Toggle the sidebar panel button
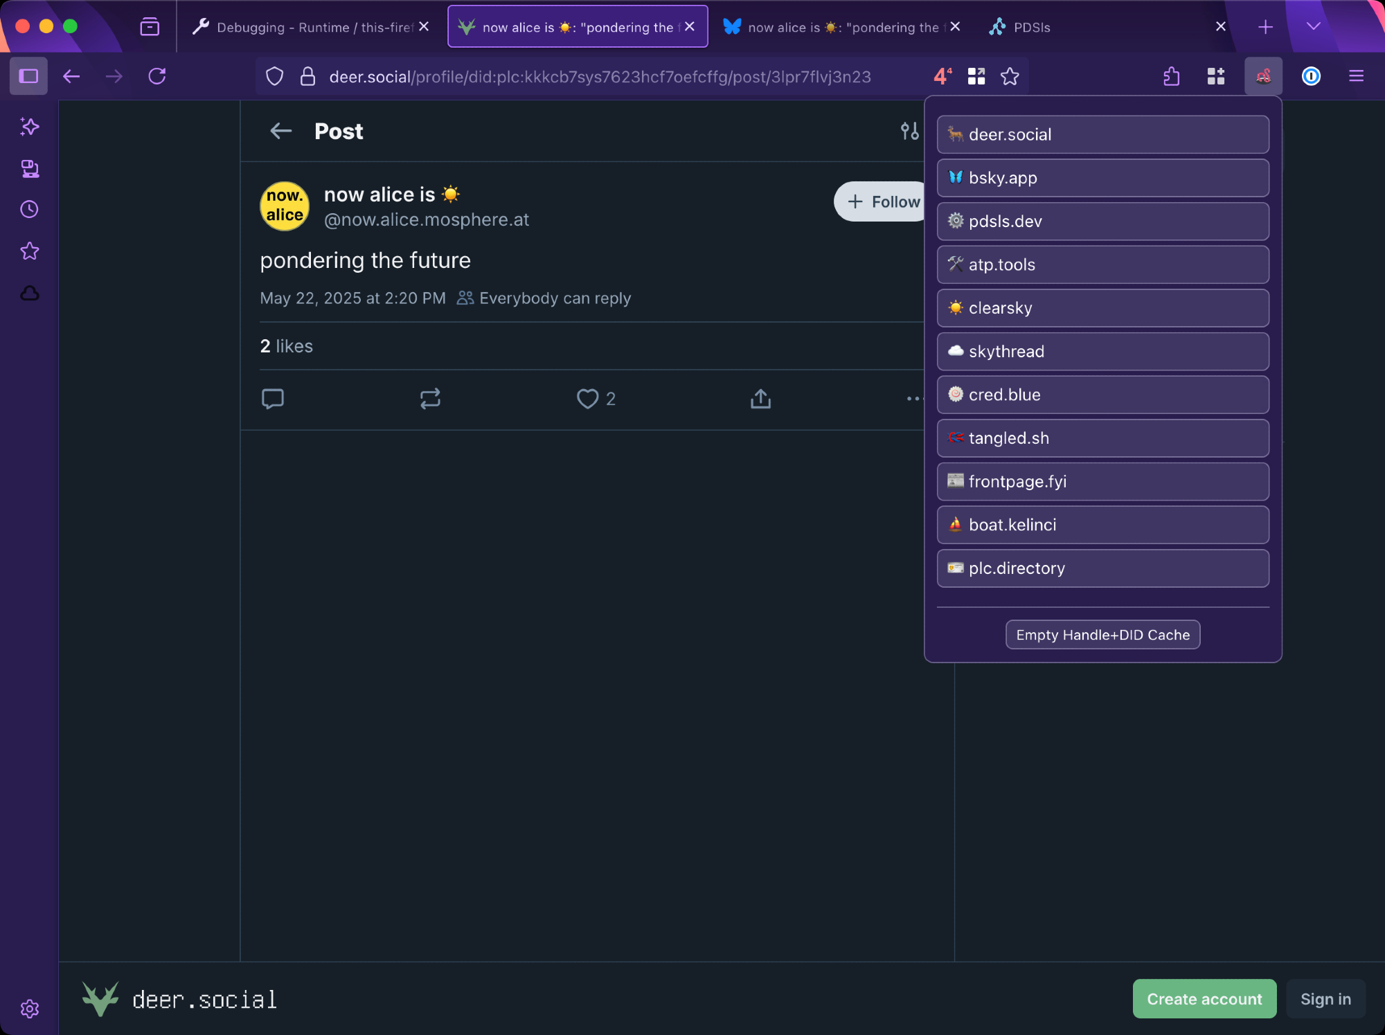Image resolution: width=1385 pixels, height=1035 pixels. tap(28, 76)
